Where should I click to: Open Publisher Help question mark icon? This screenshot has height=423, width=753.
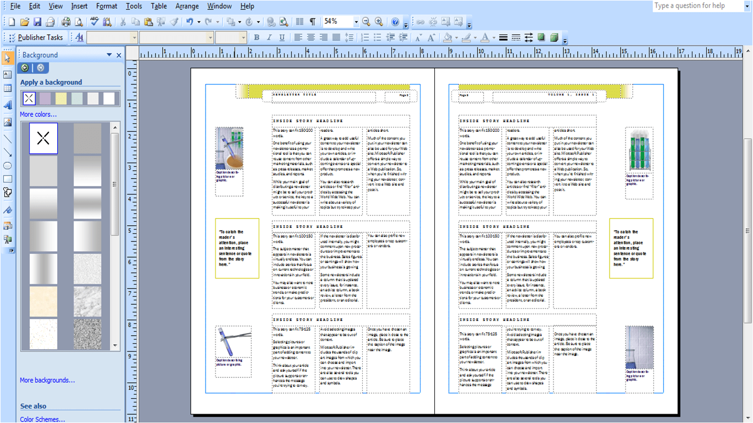pos(395,22)
